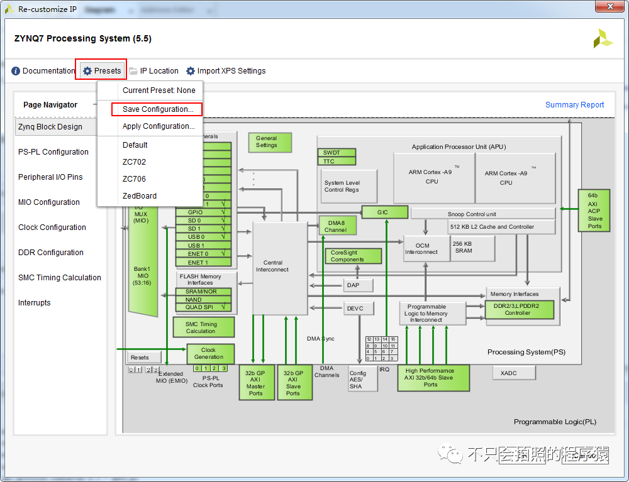Click Current Preset: None entry
Viewport: 629px width, 482px height.
point(159,90)
